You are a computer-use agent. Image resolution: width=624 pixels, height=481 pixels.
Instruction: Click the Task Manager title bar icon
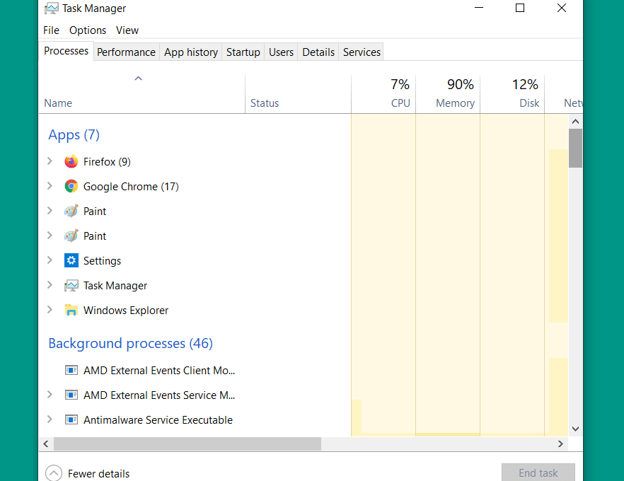point(52,8)
